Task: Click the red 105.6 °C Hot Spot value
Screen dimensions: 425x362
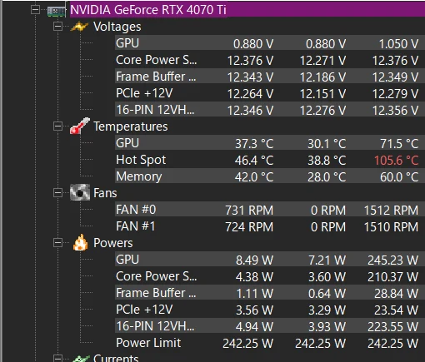Action: click(397, 161)
